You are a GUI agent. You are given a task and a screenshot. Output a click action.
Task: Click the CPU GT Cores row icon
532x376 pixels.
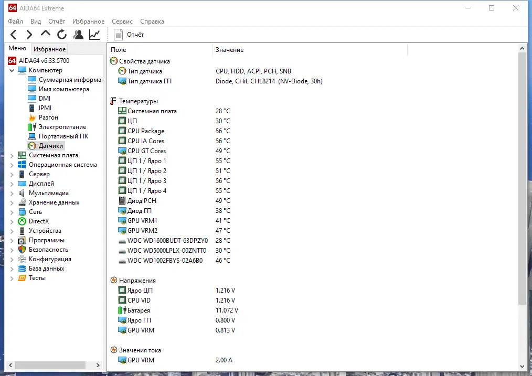tap(122, 151)
